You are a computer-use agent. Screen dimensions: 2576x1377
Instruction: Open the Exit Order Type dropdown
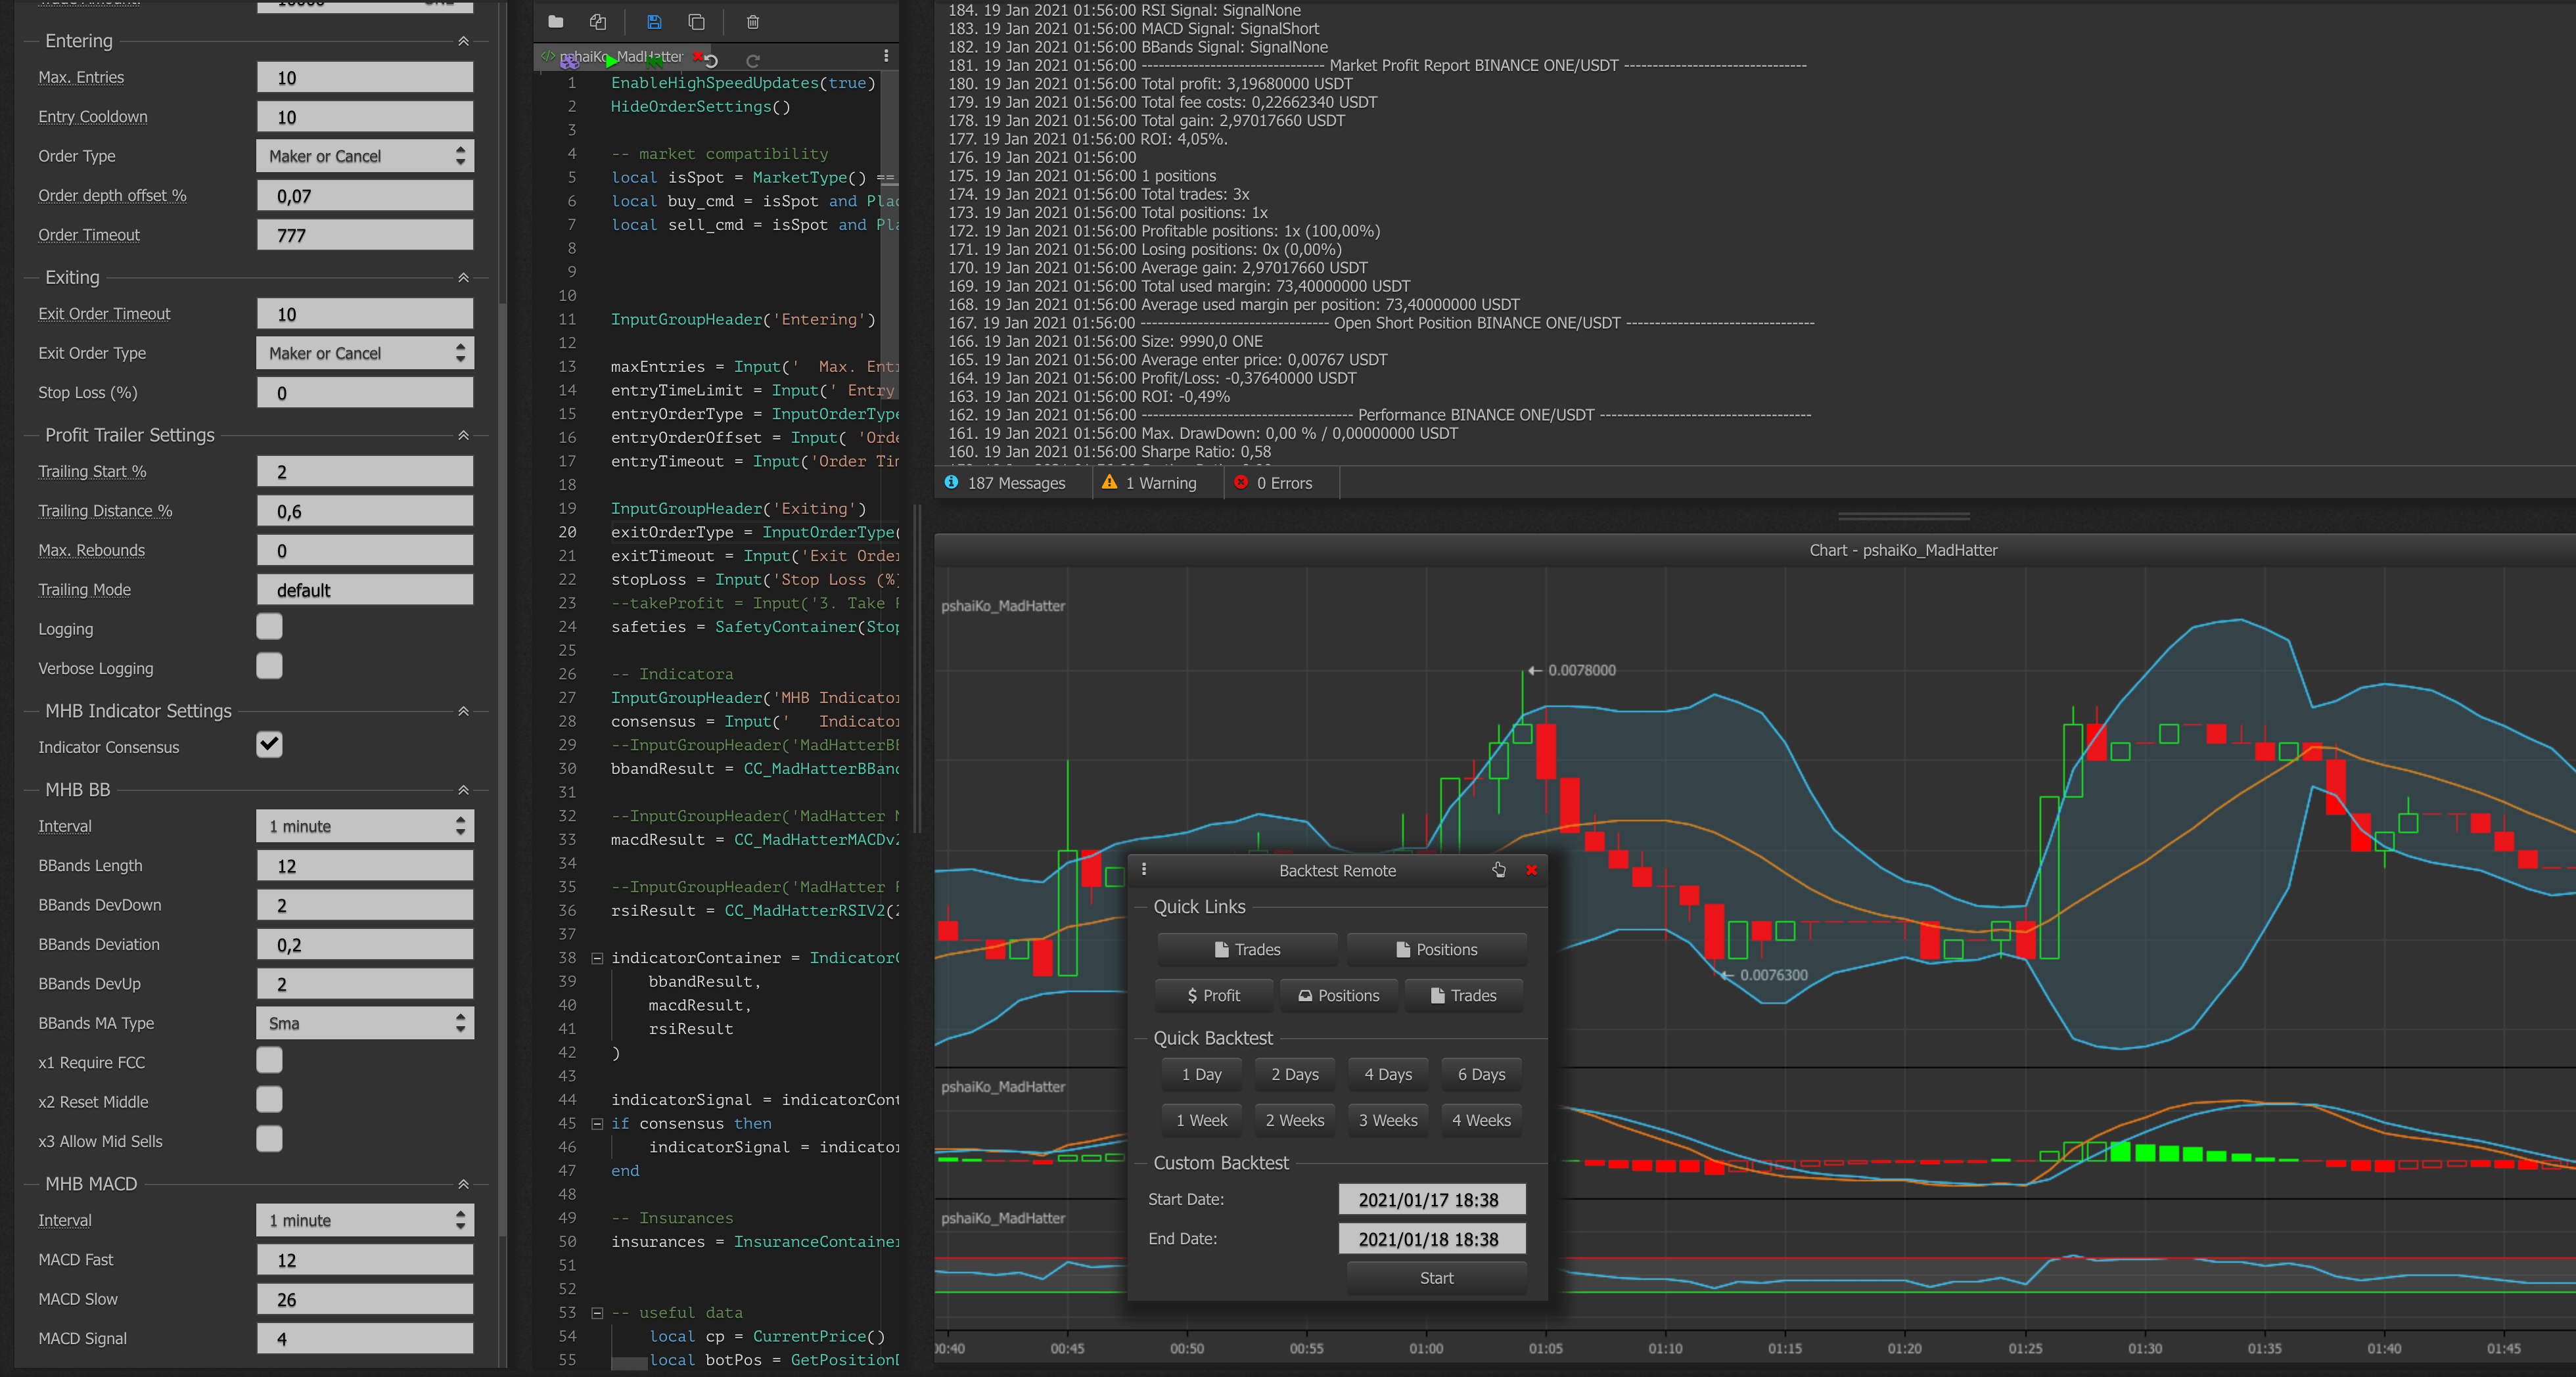click(365, 353)
